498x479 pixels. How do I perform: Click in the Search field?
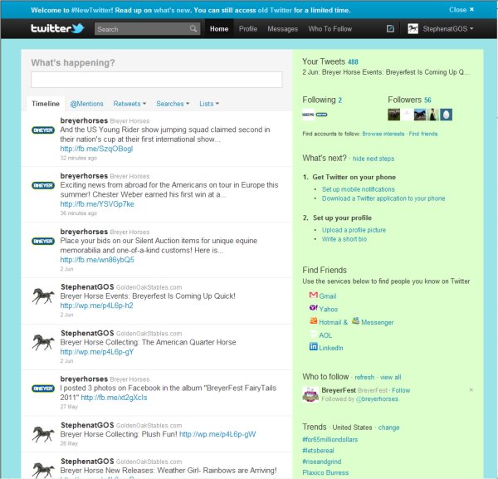click(x=142, y=29)
